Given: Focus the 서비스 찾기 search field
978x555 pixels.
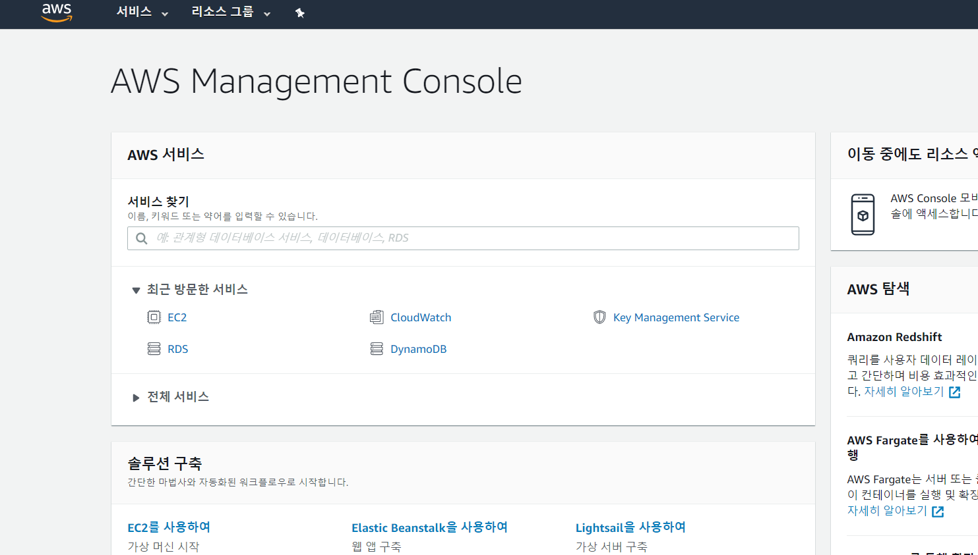Looking at the screenshot, I should [x=463, y=238].
